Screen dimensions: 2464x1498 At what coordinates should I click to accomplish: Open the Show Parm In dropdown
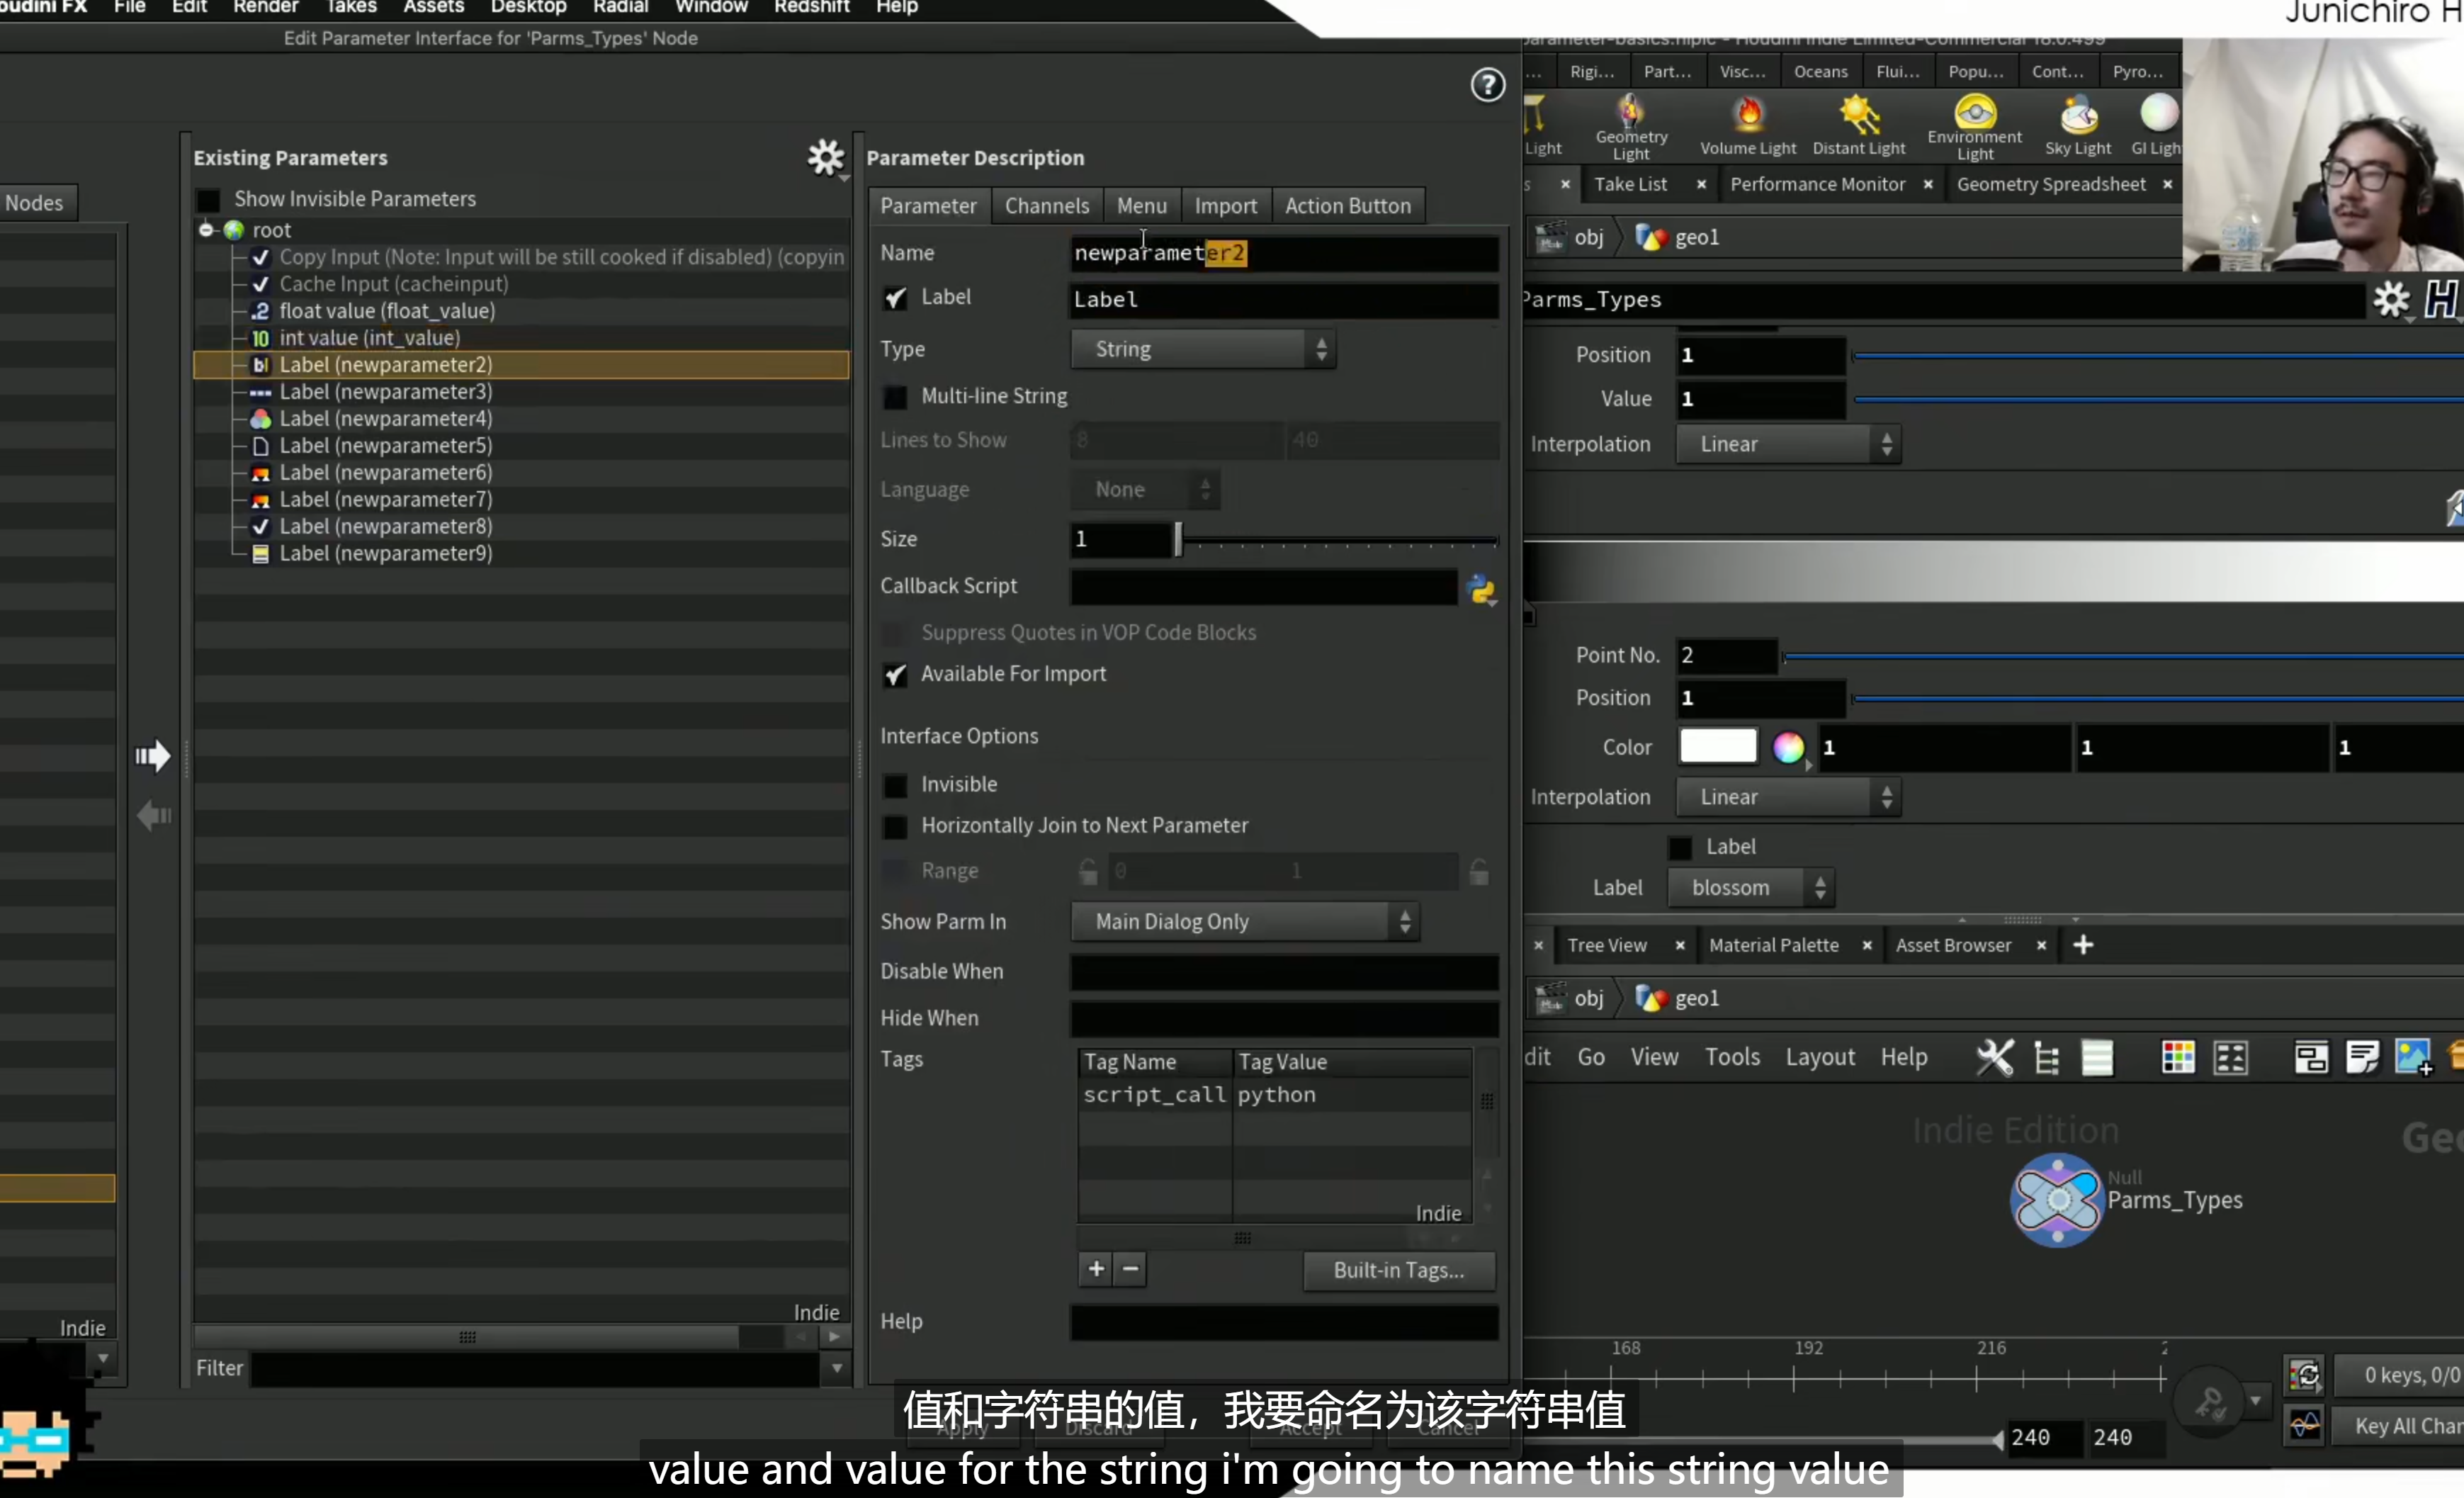tap(1245, 921)
